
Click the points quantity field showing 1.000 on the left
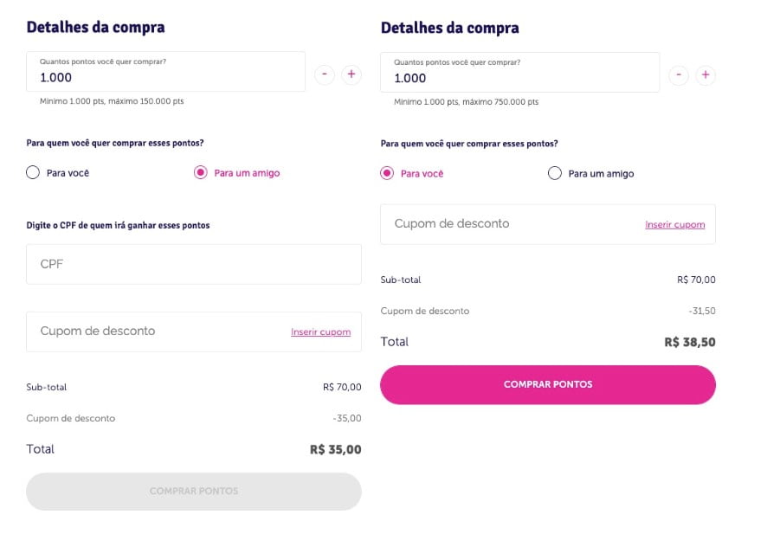pos(164,72)
